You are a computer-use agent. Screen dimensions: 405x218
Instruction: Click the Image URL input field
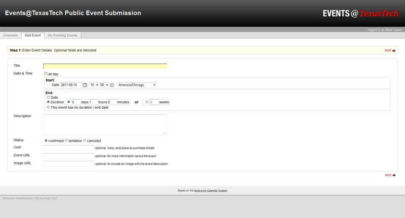[69, 163]
